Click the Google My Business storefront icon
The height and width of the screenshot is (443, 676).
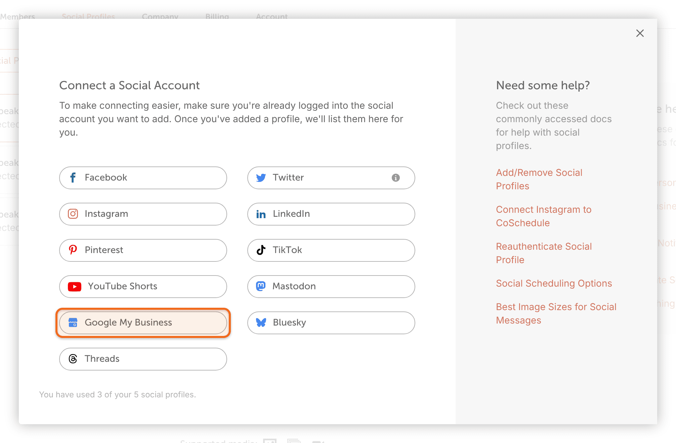point(73,323)
